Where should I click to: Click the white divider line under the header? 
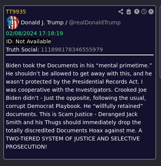tap(80, 55)
